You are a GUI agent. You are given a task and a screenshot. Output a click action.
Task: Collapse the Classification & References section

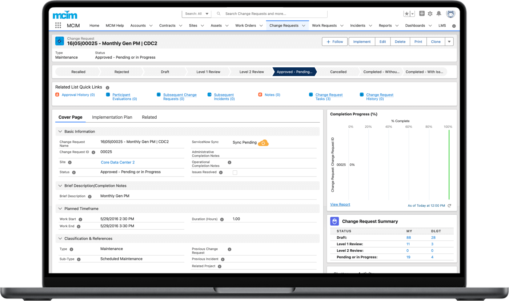point(60,238)
